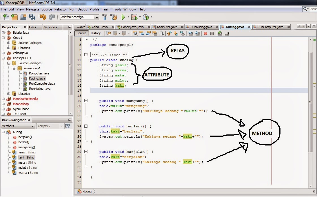The width and height of the screenshot is (317, 197).
Task: Open the Tools menu
Action: pos(117,9)
